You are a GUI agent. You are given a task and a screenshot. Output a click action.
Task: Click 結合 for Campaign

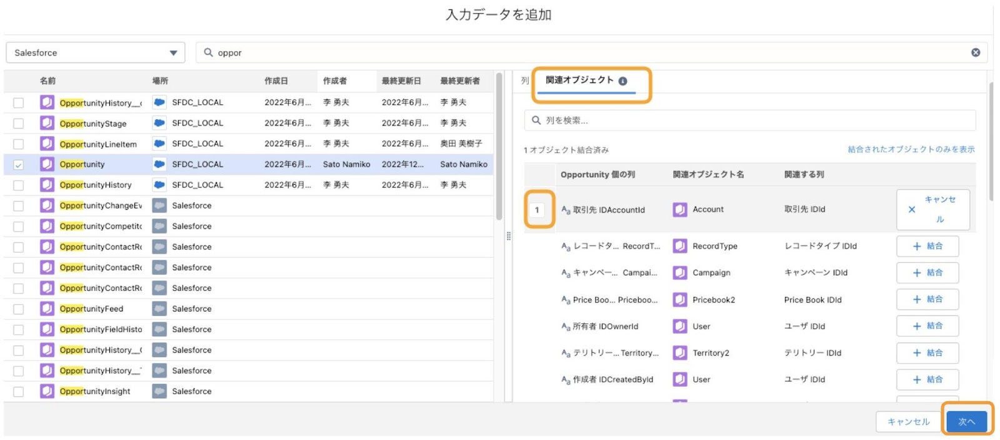(x=927, y=273)
